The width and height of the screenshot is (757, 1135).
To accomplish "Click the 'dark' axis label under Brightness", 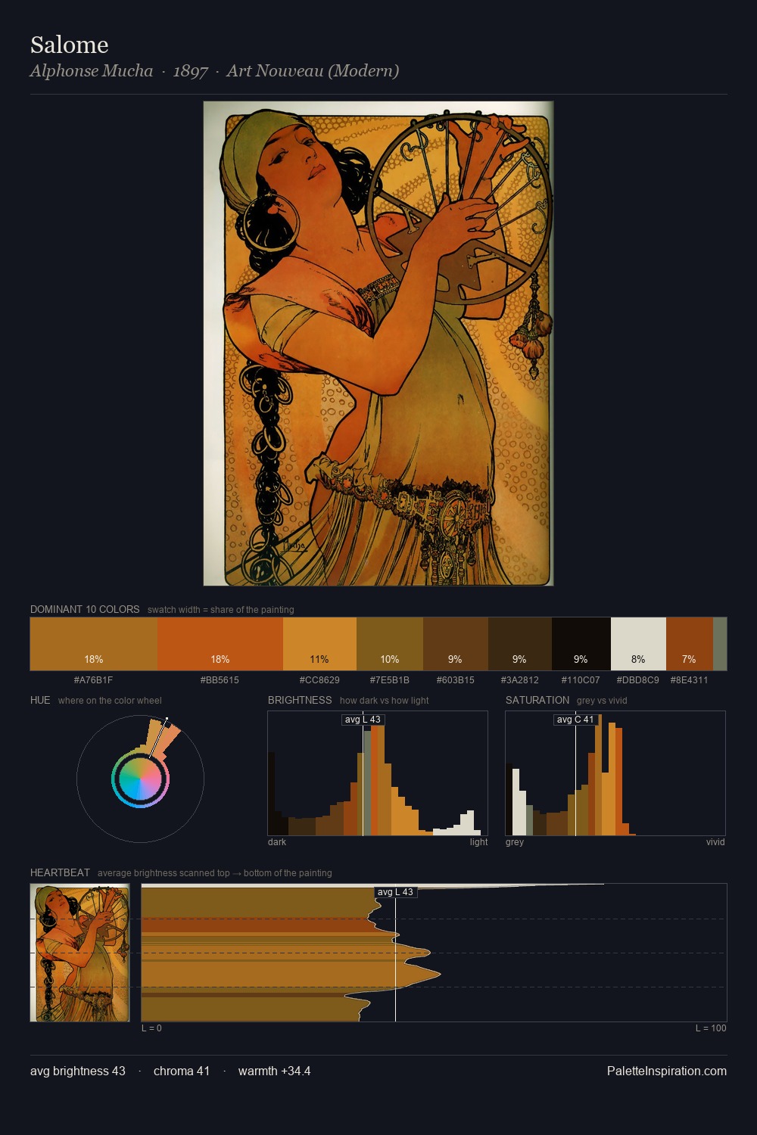I will click(x=277, y=842).
